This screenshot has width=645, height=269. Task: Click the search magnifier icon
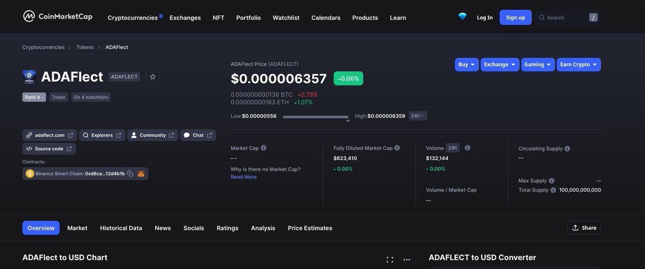[x=542, y=17]
